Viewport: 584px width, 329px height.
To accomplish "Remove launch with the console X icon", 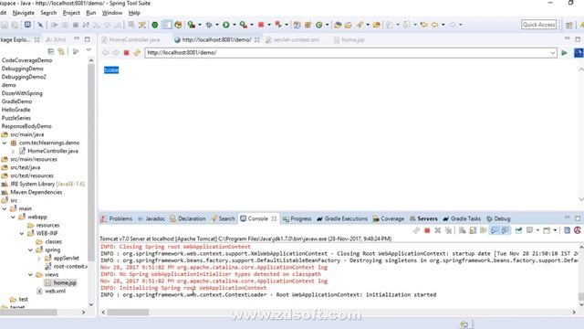I will coord(438,230).
